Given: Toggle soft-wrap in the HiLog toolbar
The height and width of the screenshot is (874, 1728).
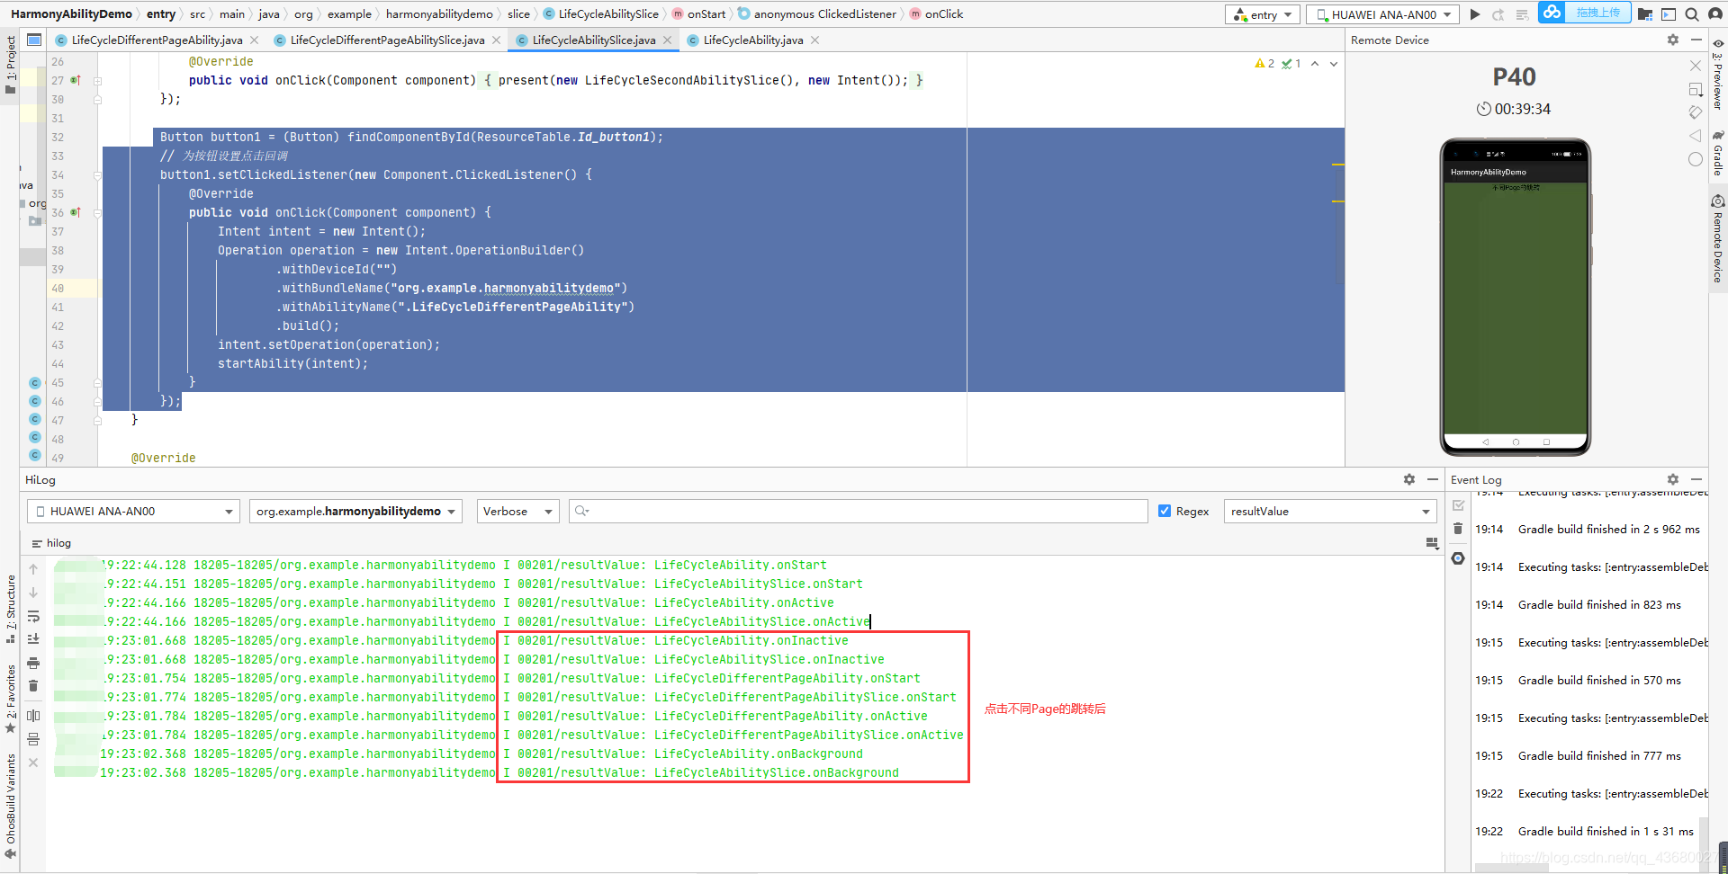Looking at the screenshot, I should point(33,616).
